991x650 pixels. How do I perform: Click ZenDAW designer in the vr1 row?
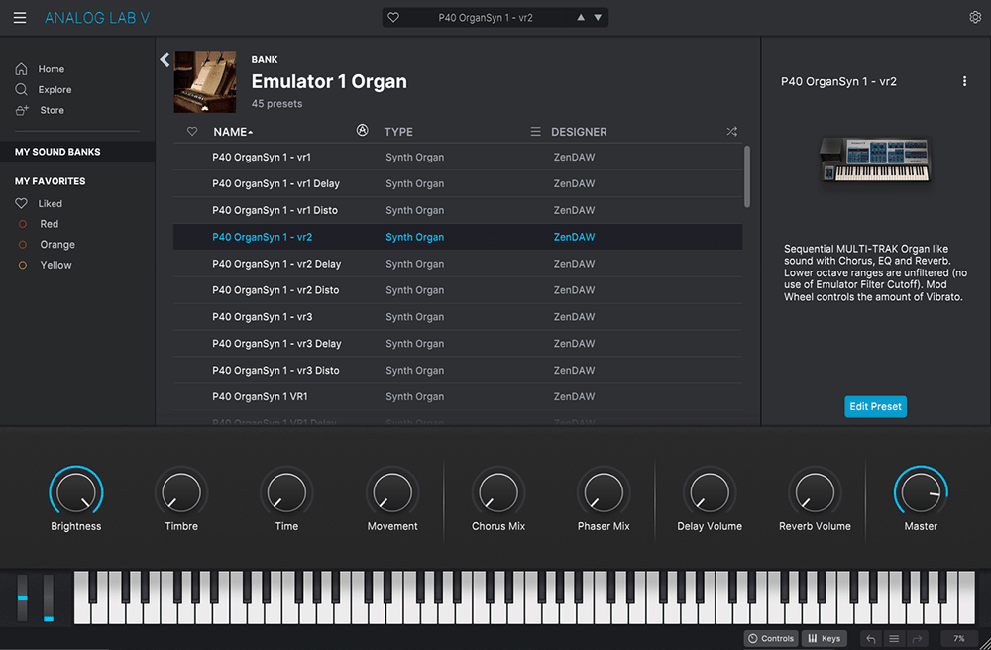[x=574, y=158]
